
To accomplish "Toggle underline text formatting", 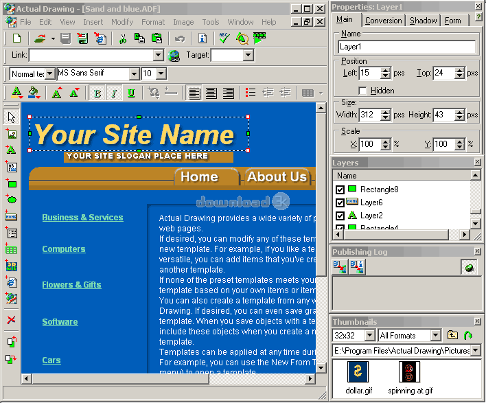I will click(130, 93).
